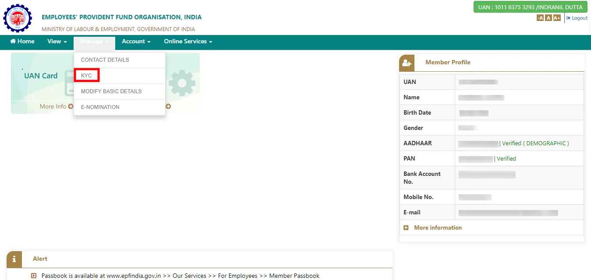Click the 'Bank Account No.' label
591x280 pixels.
[x=422, y=178]
